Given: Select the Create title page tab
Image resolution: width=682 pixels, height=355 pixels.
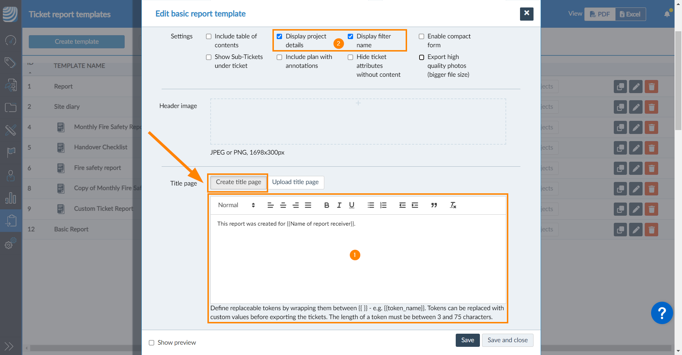Looking at the screenshot, I should (x=238, y=182).
